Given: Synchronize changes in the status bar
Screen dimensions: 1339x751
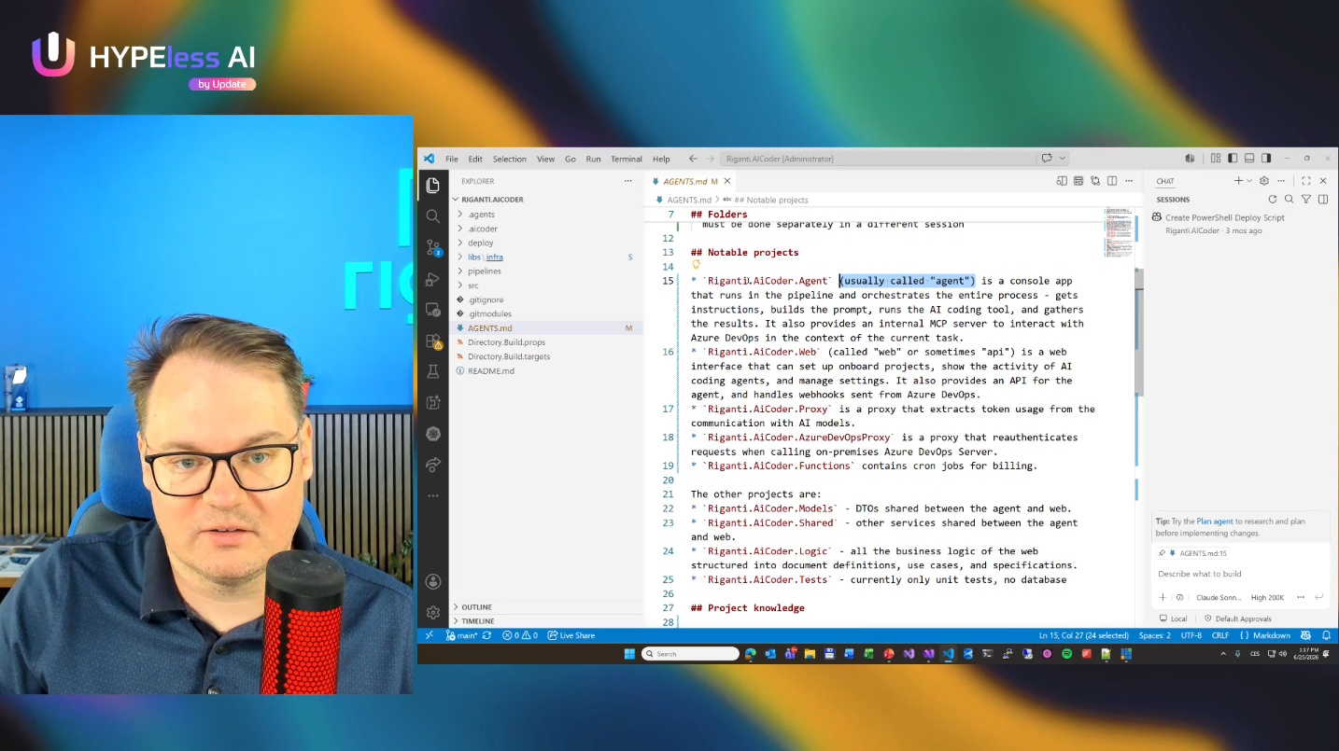Looking at the screenshot, I should pyautogui.click(x=487, y=635).
